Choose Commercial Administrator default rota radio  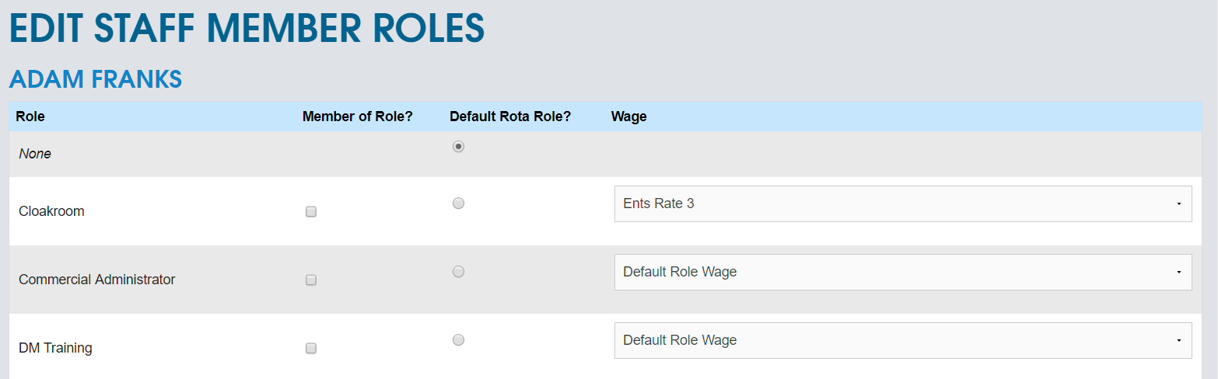coord(458,271)
